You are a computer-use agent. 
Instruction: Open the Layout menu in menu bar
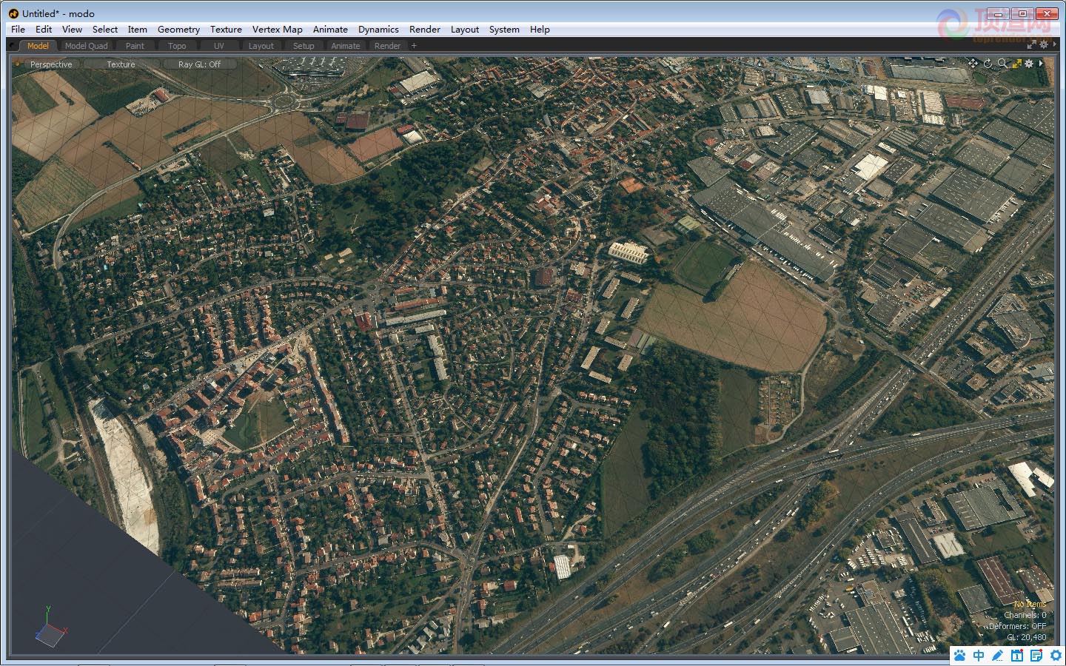[465, 30]
